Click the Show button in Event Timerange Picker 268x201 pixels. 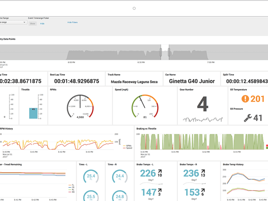(x=32, y=24)
